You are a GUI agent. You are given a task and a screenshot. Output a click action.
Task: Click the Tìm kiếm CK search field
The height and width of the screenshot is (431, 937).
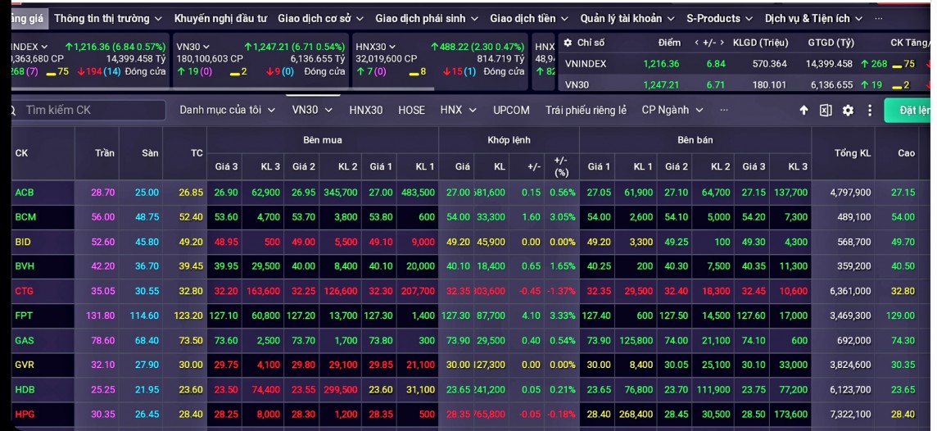click(x=90, y=110)
